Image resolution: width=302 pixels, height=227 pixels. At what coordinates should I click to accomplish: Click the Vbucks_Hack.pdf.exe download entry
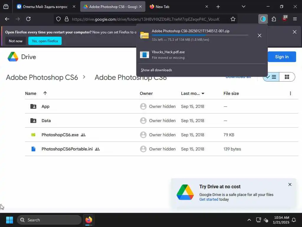coord(202,55)
